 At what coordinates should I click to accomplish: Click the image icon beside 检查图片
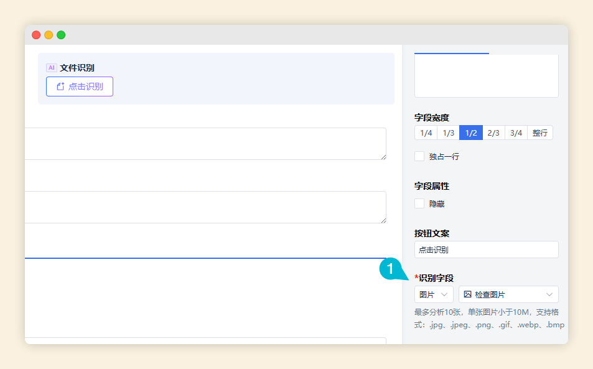pos(468,294)
